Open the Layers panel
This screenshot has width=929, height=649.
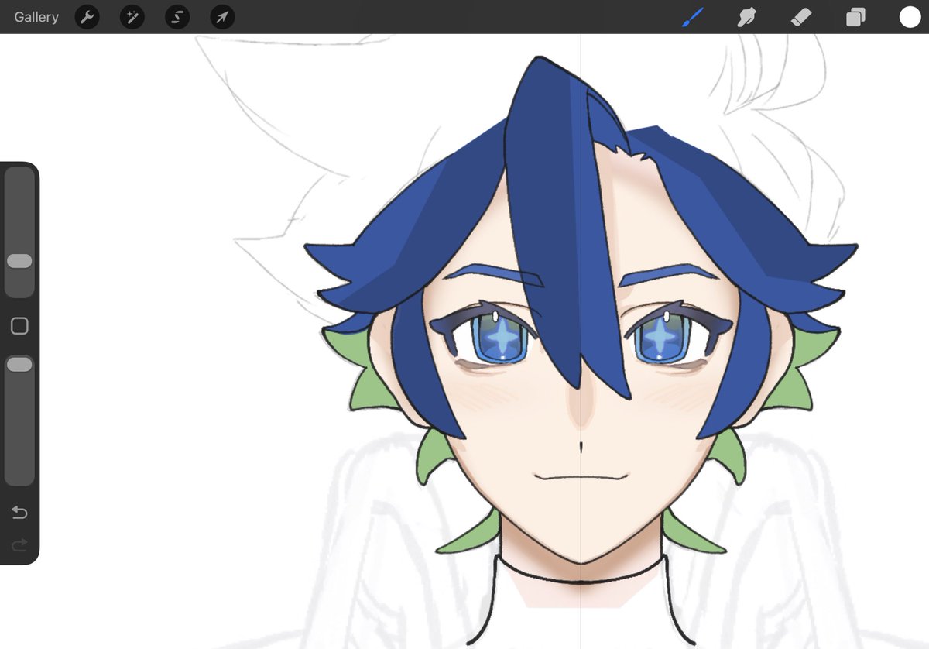[855, 17]
